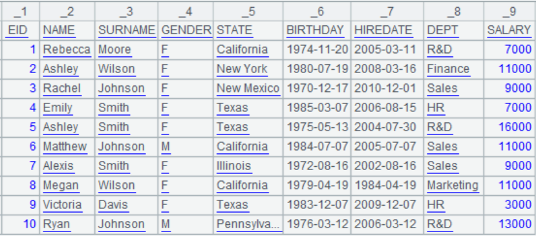The height and width of the screenshot is (236, 536).
Task: Select the New Mexico state cell
Action: 248,89
